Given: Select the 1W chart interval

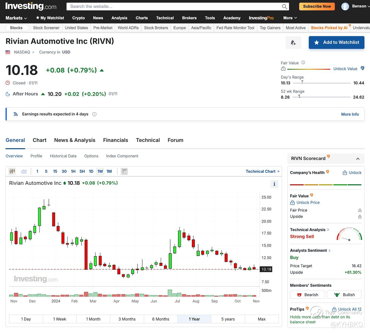Looking at the screenshot, I should coord(100,171).
